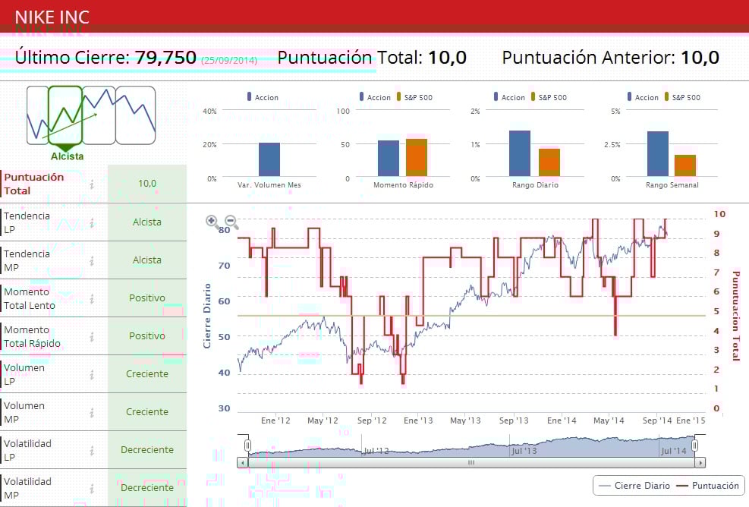
Task: Open info icon for Volatilidad MP
Action: pos(92,488)
